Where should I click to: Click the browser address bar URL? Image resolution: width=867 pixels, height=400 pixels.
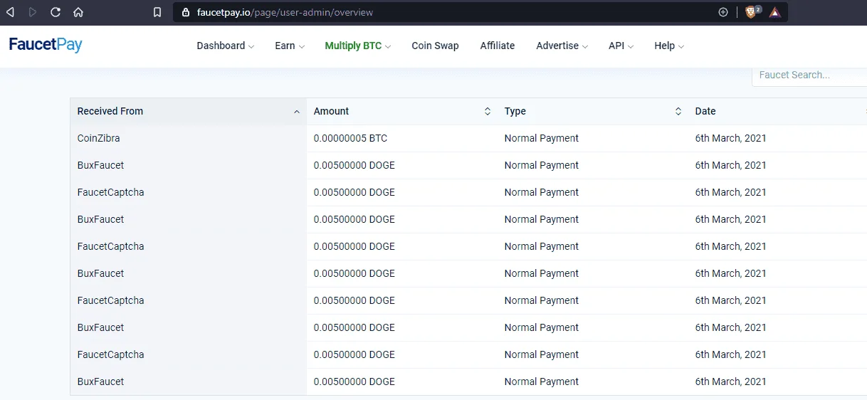coord(285,12)
